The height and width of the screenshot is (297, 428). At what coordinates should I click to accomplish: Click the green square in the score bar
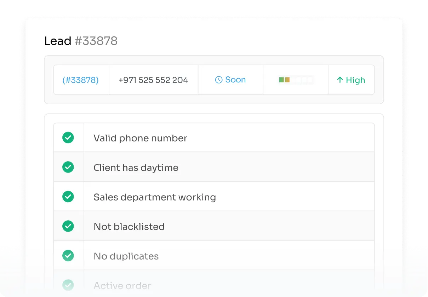282,80
